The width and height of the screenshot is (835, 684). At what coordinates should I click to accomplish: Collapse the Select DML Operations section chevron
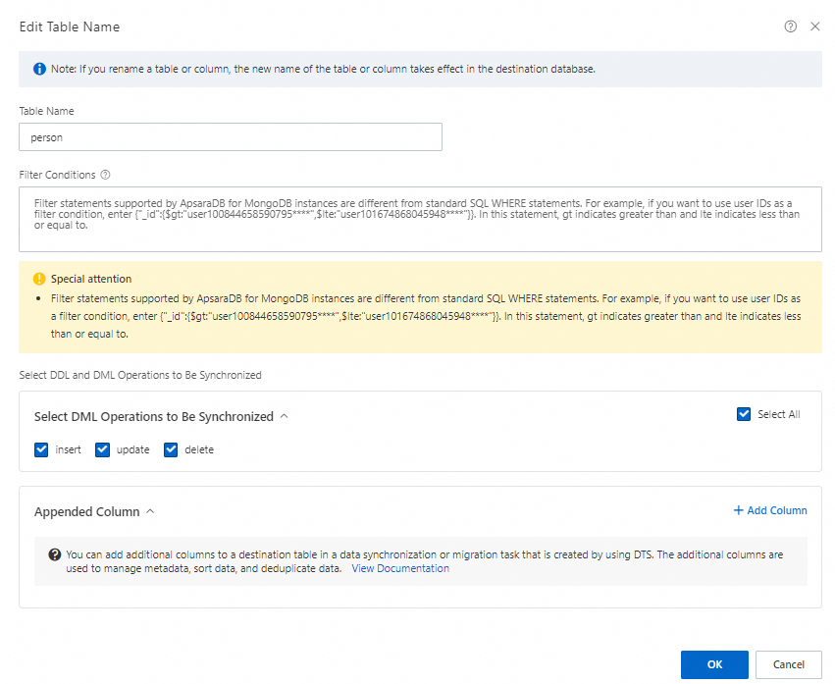(285, 416)
